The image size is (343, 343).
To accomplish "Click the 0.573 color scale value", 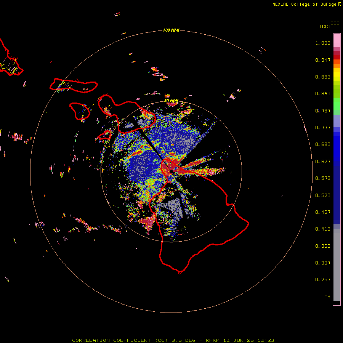I will coord(323,178).
